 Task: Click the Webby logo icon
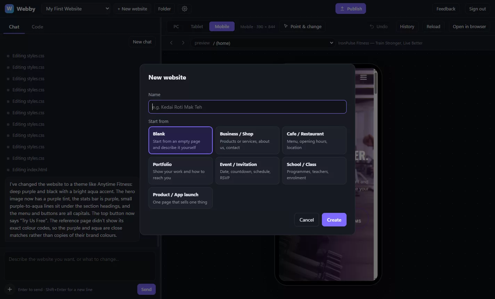9,9
